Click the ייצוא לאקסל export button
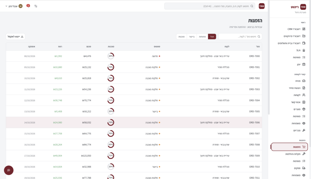Image resolution: width=311 pixels, height=179 pixels. pos(15,37)
